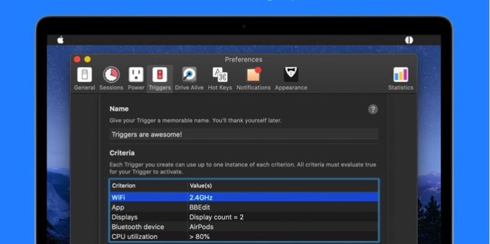
Task: Select the Bluetooth device criterion row
Action: 244,227
